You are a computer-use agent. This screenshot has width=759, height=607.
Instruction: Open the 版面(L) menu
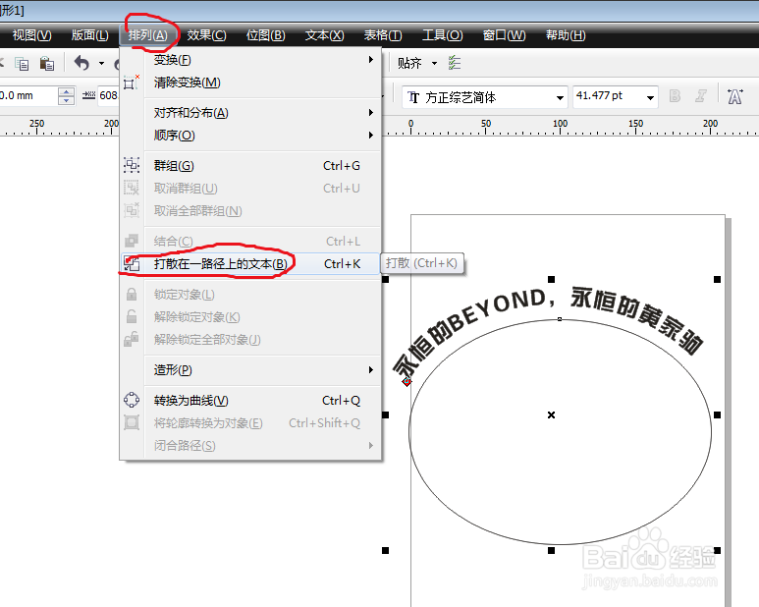[x=90, y=35]
